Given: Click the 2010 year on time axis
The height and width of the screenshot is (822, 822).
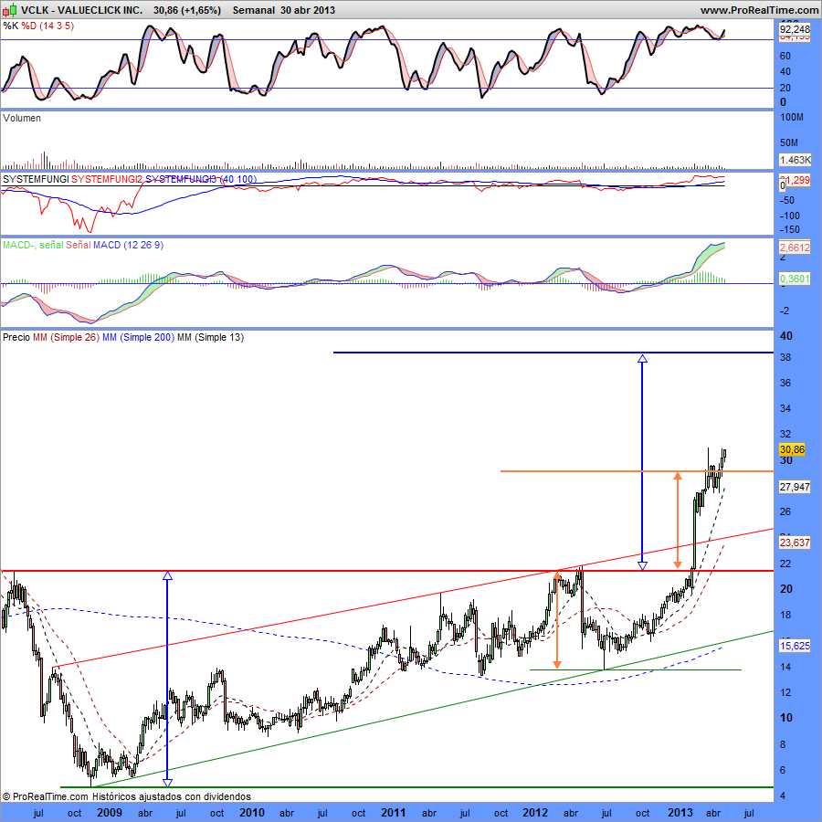Looking at the screenshot, I should pos(252,813).
